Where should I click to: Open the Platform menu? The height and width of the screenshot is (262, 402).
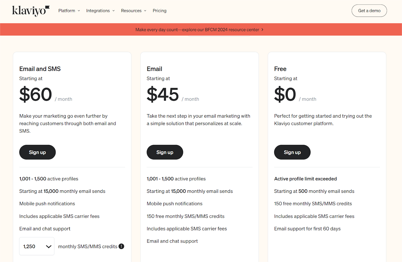(69, 11)
